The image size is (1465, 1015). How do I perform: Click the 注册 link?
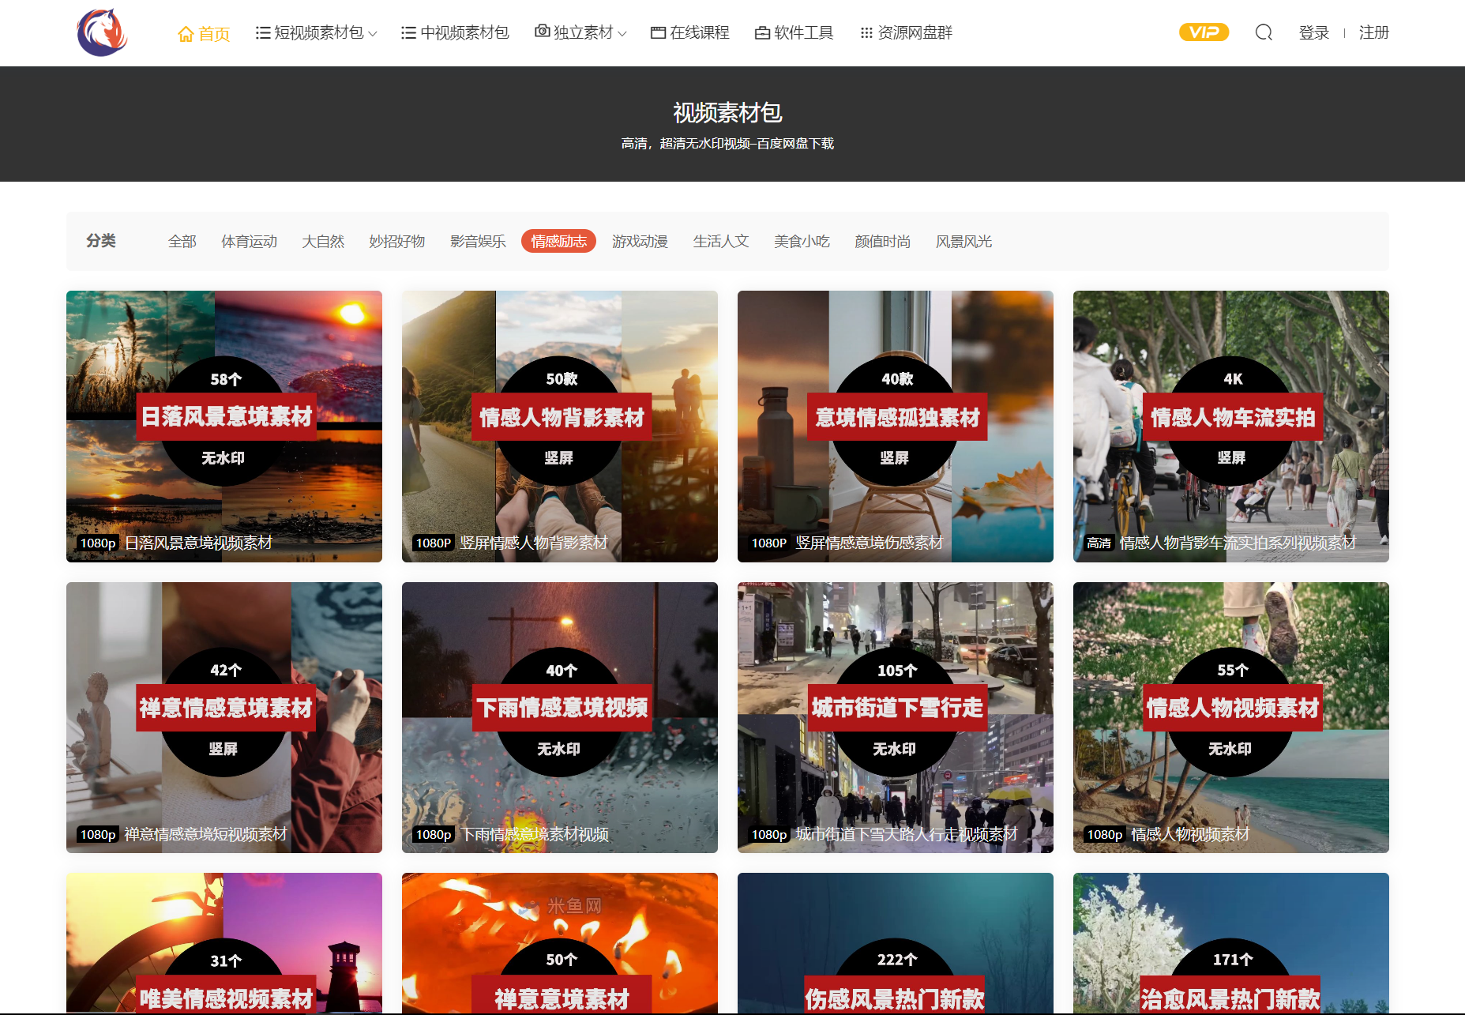pyautogui.click(x=1373, y=32)
